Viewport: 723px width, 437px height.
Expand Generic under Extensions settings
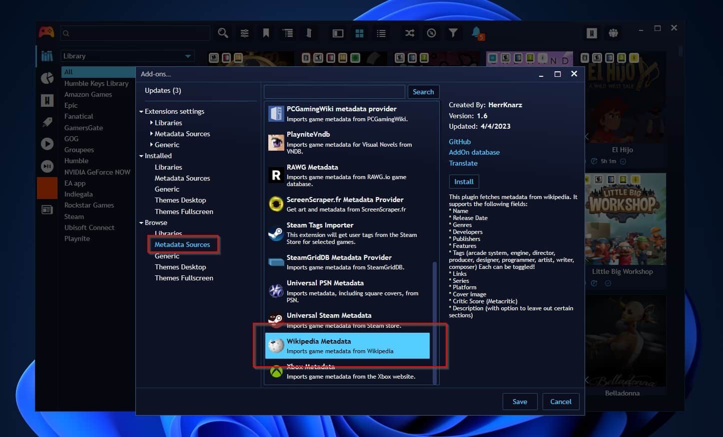pos(151,145)
